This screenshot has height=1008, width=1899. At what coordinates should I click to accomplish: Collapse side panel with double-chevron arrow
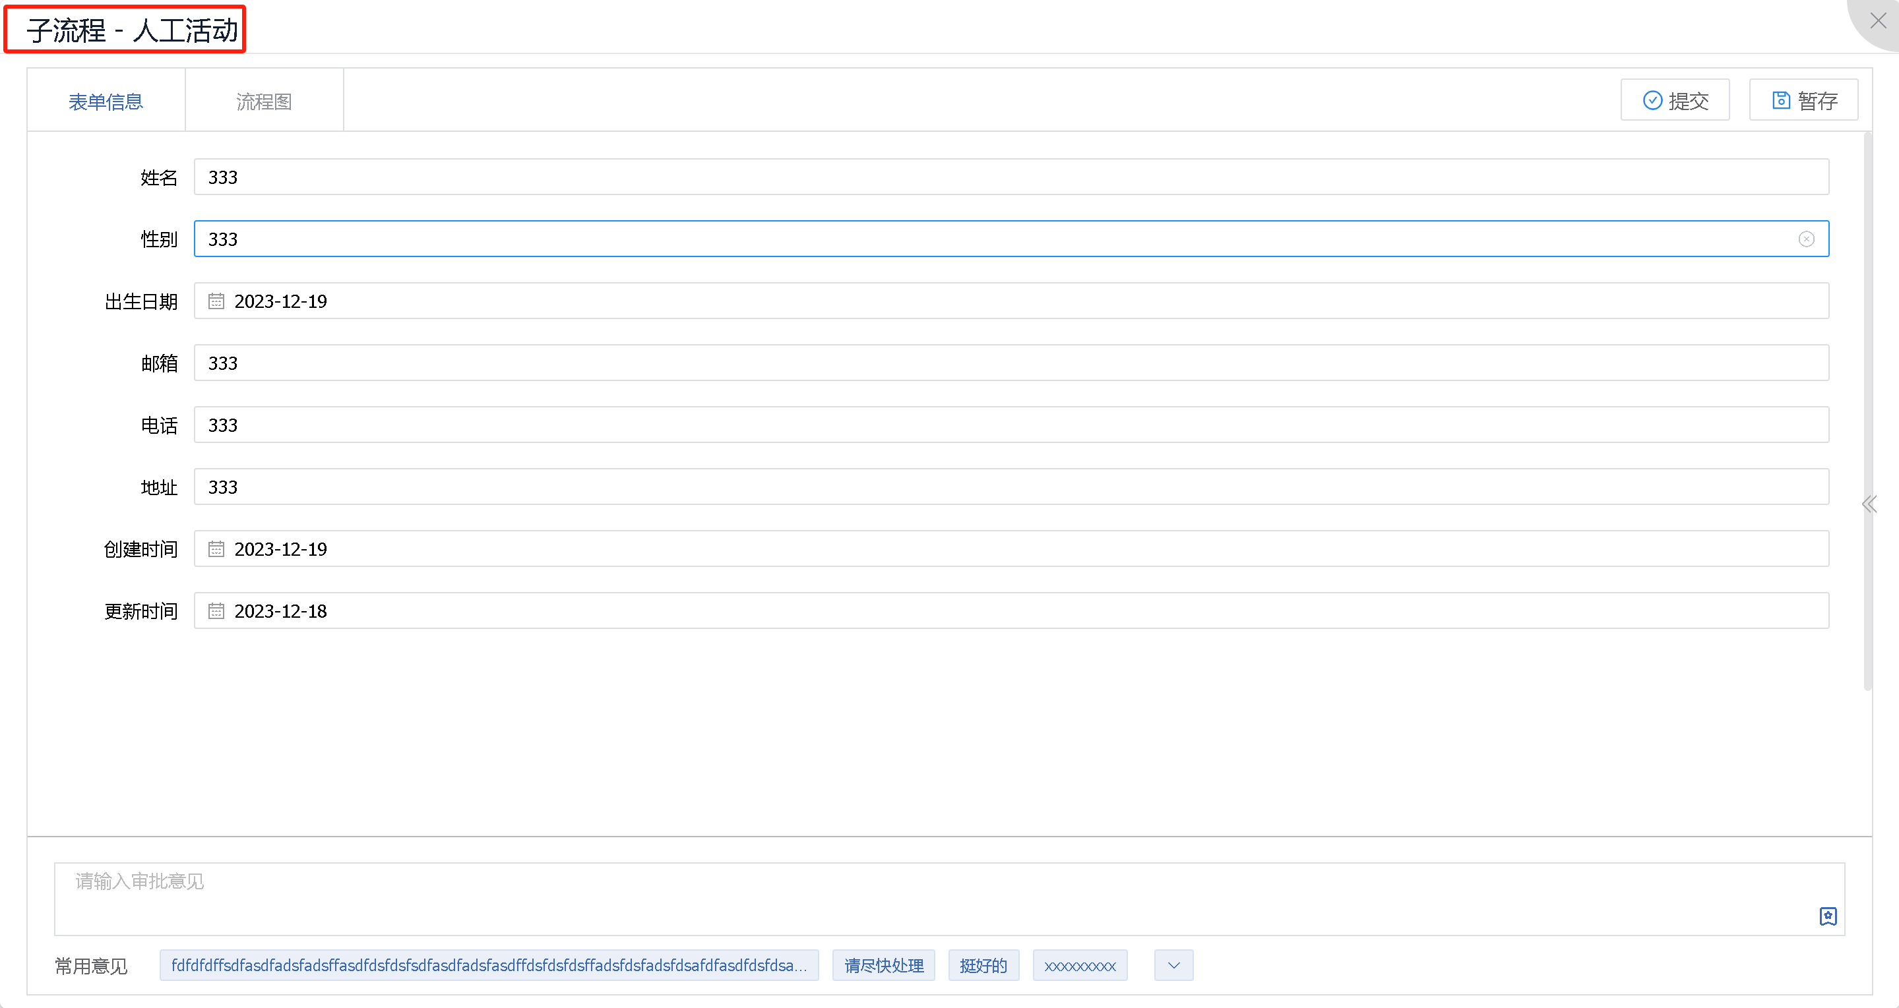pos(1869,504)
